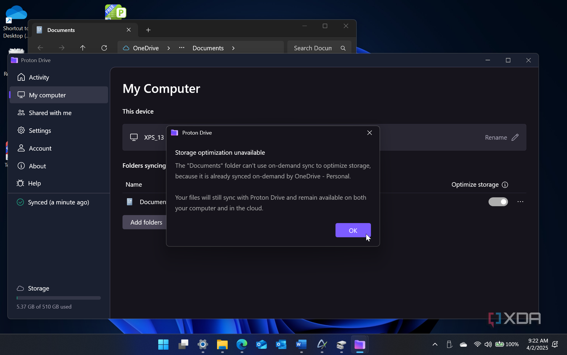The image size is (567, 355).
Task: Click OneDrive in File Explorer address bar
Action: coord(146,48)
